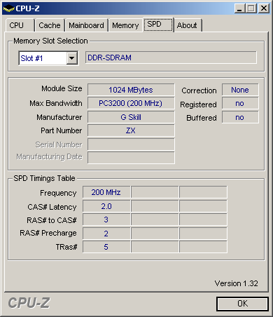This screenshot has height=317, width=273.
Task: Click the PC3200 (200 MHz) bandwidth field
Action: coord(131,103)
